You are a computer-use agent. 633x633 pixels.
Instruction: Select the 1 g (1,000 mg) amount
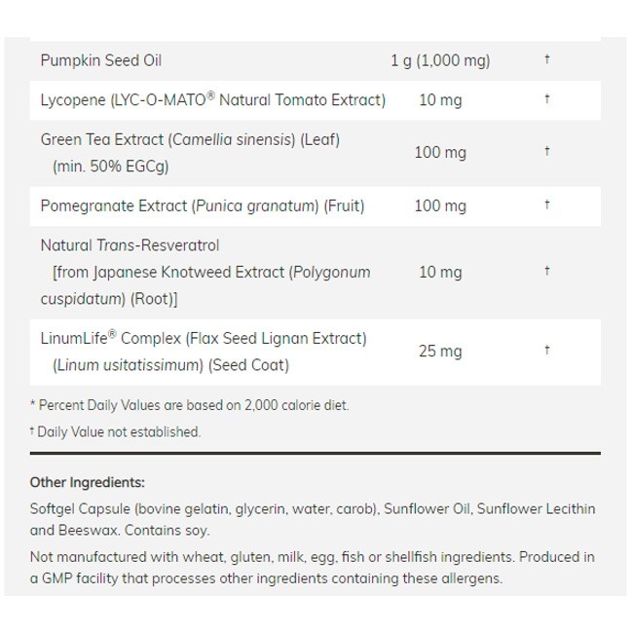click(x=440, y=60)
